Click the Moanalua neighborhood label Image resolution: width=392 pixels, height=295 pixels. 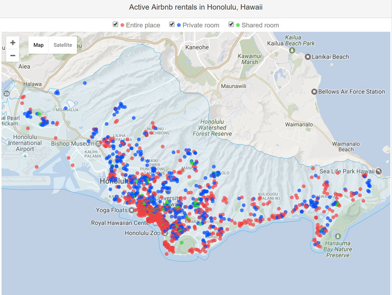pyautogui.click(x=67, y=110)
